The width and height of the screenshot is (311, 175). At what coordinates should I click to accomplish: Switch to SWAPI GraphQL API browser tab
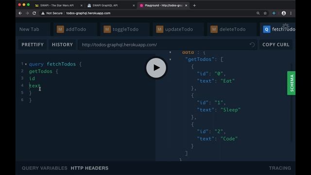105,5
